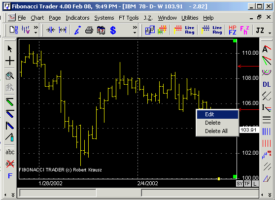Choose Delete in the context menu
The height and width of the screenshot is (200, 275).
coord(217,123)
